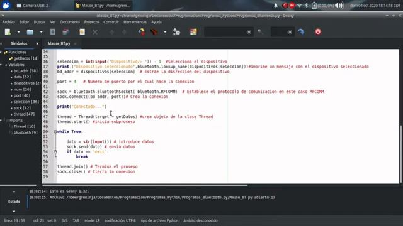Click the message tabs down arrow
403x226 pixels.
coord(14,212)
